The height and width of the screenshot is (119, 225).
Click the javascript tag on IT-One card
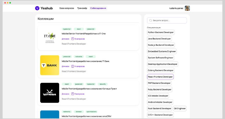(91, 29)
